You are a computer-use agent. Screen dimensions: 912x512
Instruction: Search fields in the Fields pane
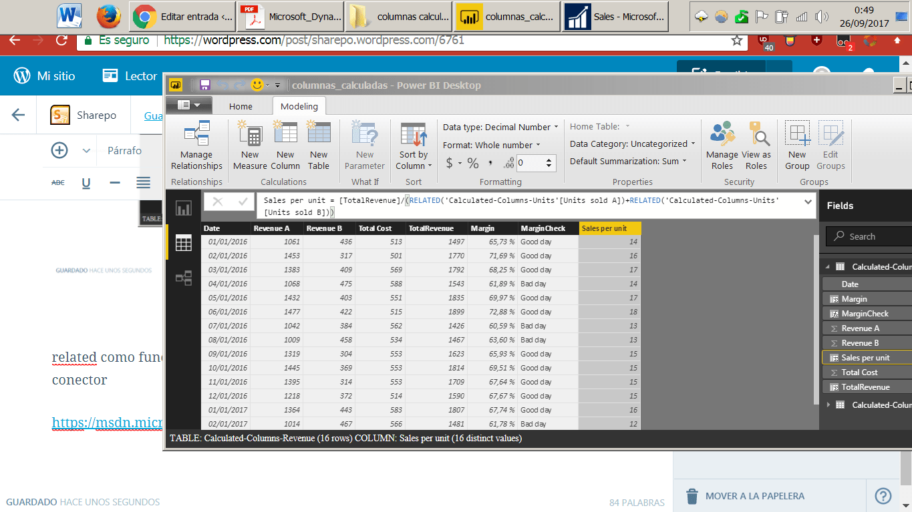coord(869,236)
